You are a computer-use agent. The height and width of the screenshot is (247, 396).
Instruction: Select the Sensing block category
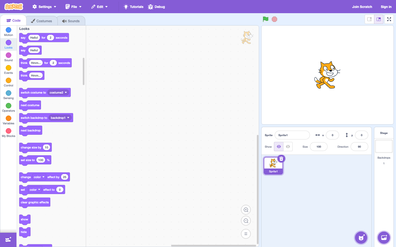(9, 95)
